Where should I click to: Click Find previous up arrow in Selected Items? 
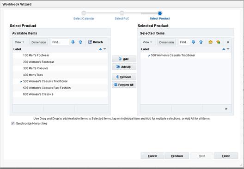tap(201, 42)
